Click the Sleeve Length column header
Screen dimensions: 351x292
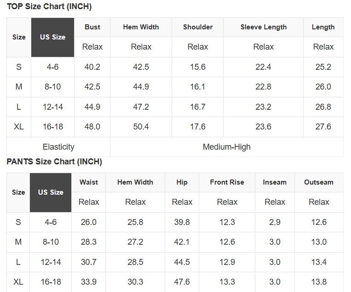point(264,27)
